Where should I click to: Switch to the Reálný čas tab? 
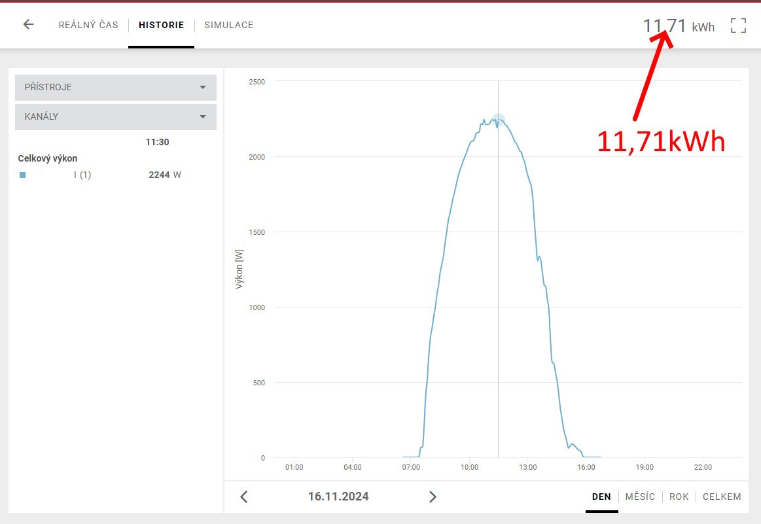coord(88,25)
